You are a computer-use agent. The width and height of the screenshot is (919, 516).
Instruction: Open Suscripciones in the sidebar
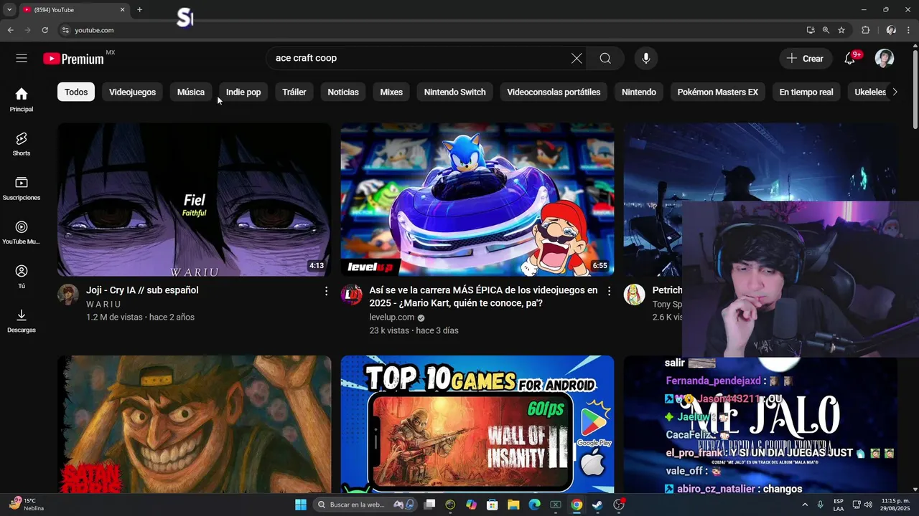coord(22,188)
